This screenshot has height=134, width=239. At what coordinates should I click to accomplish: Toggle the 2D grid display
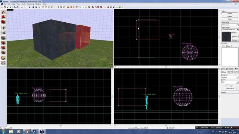tap(2, 7)
